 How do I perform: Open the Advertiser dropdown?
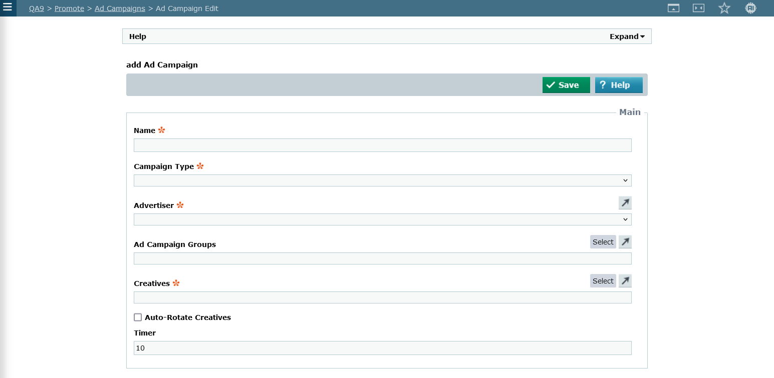(382, 219)
